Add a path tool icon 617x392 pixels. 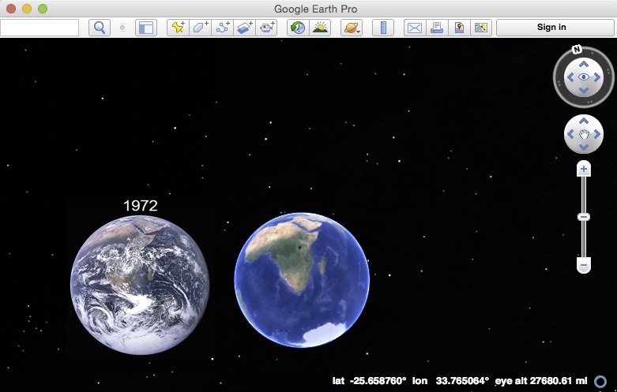pos(222,28)
